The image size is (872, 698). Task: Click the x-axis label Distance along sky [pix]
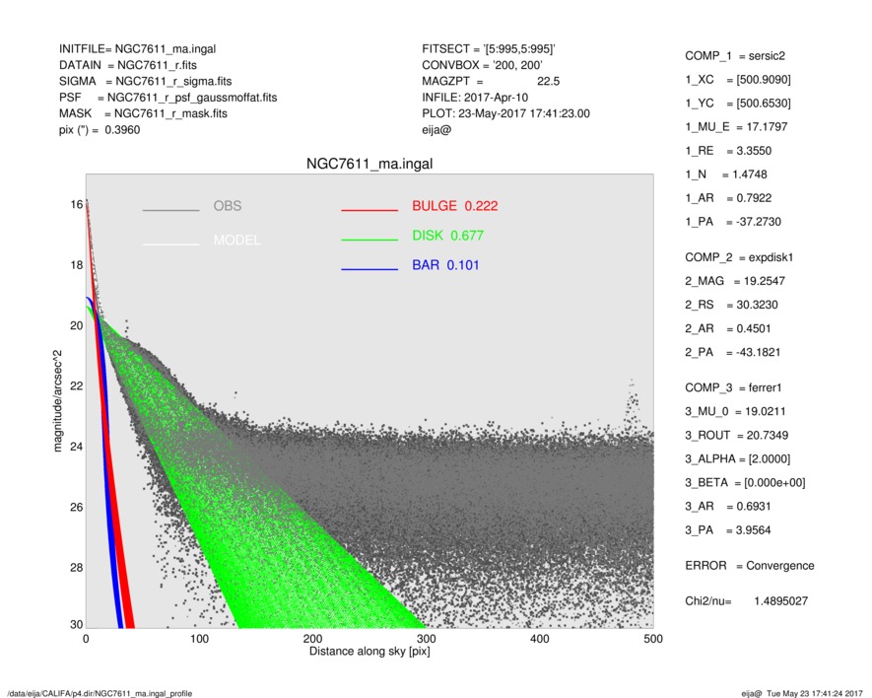point(369,652)
